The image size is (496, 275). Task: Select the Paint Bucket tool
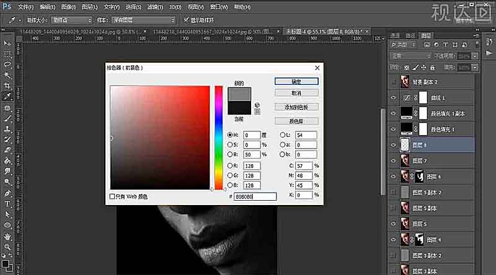click(7, 161)
